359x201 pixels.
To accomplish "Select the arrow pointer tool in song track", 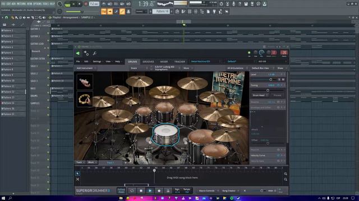I will pyautogui.click(x=77, y=174).
